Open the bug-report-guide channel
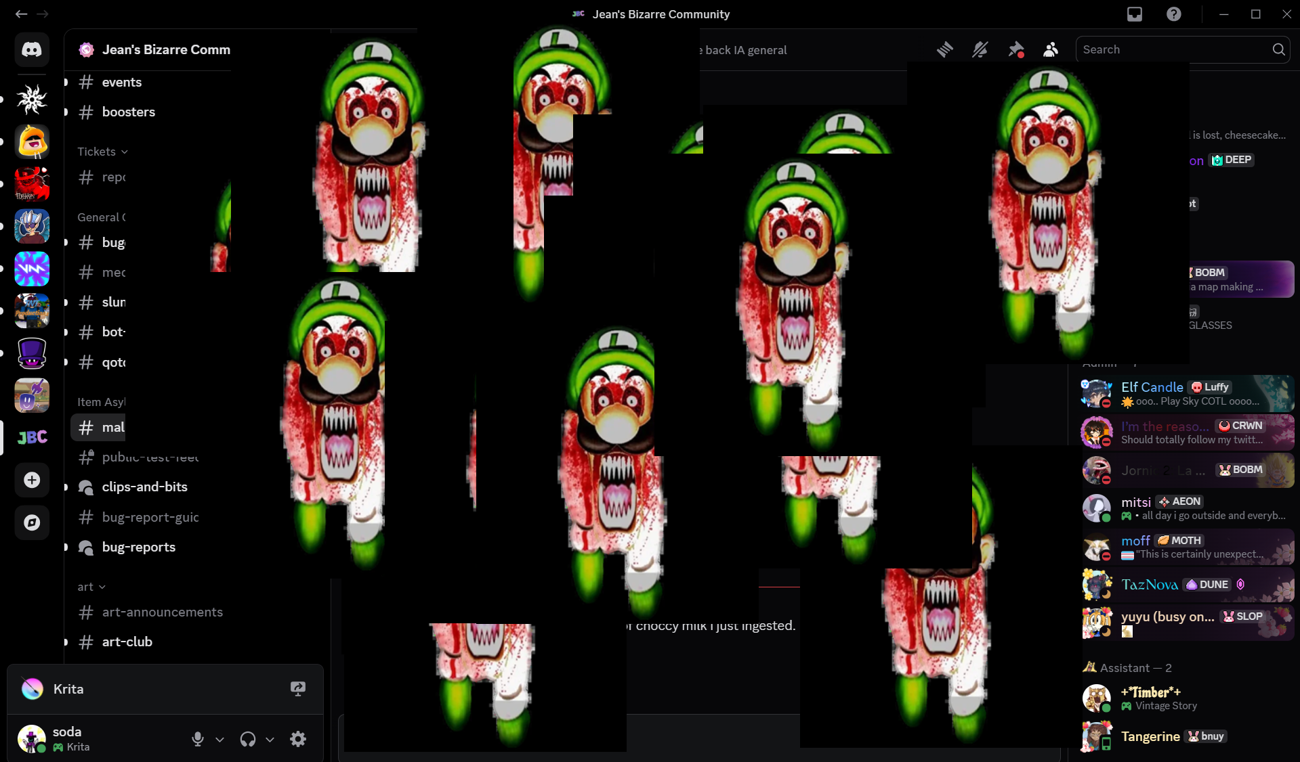This screenshot has width=1300, height=762. click(x=150, y=517)
